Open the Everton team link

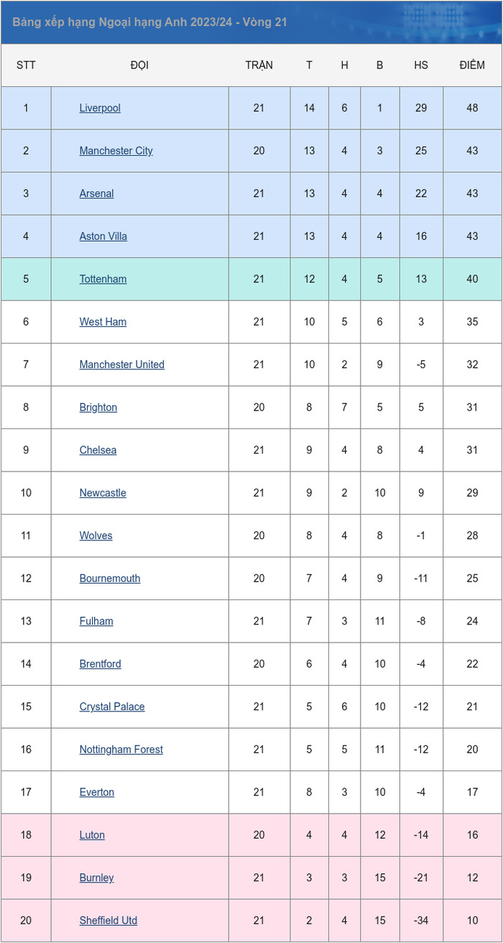96,792
